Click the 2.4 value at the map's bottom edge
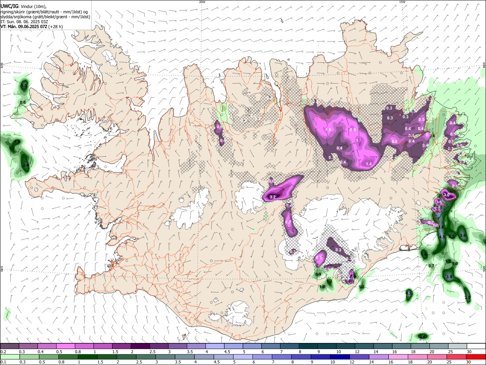This screenshot has height=365, width=486. (x=422, y=336)
